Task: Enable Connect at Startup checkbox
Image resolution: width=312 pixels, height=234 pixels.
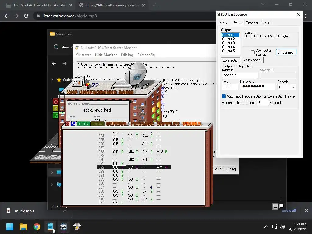Action: click(x=253, y=52)
